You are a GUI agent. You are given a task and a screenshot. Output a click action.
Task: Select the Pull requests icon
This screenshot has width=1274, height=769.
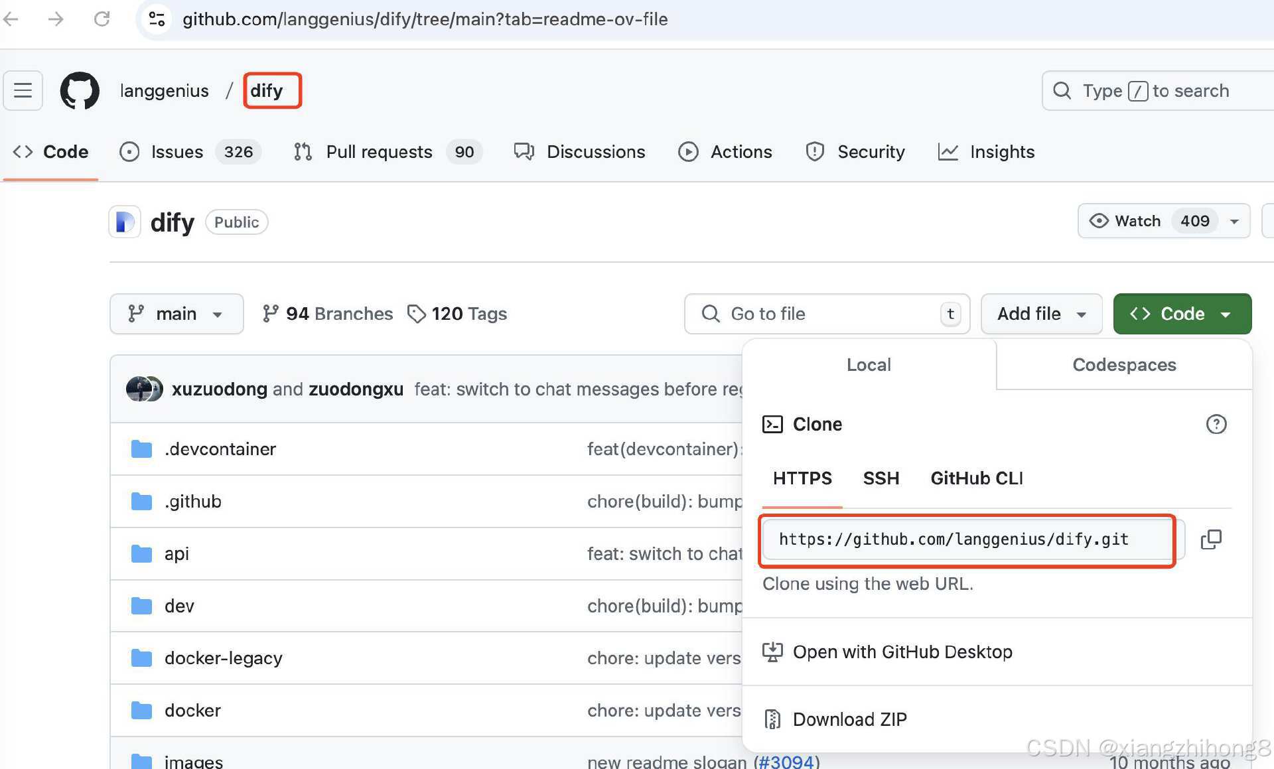[x=303, y=152]
